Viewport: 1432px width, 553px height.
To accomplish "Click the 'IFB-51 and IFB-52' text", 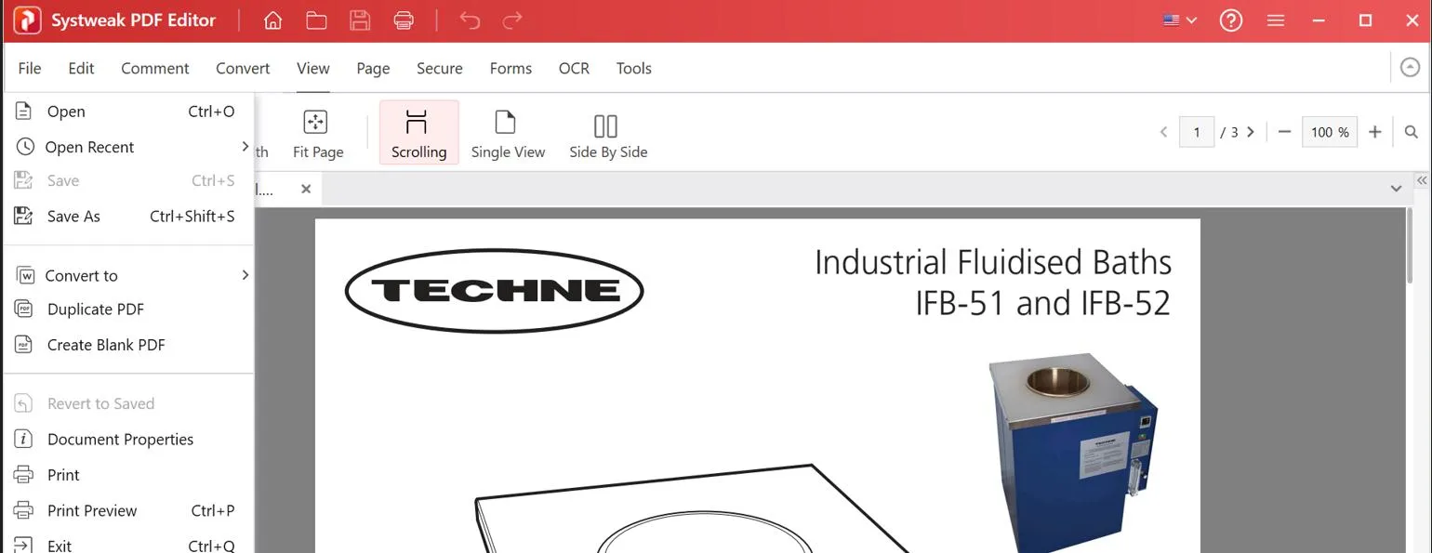I will coord(1042,304).
